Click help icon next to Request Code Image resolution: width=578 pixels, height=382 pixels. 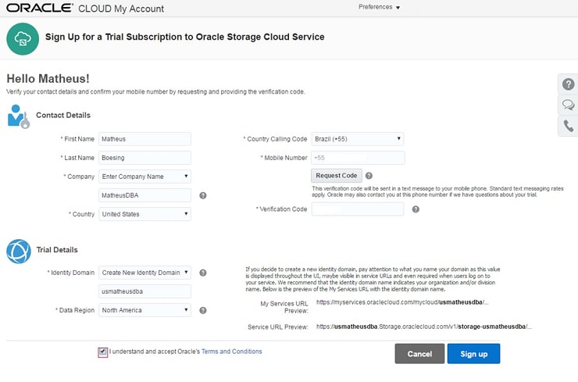(369, 176)
